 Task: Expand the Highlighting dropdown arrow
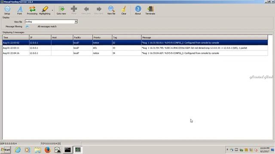52,10
